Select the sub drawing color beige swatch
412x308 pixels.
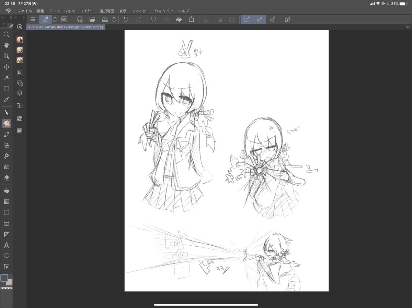9,282
